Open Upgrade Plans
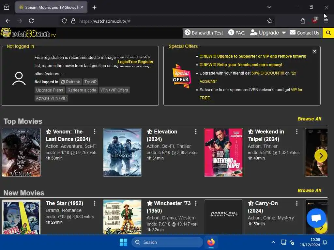Image resolution: width=334 pixels, height=250 pixels. tap(50, 90)
